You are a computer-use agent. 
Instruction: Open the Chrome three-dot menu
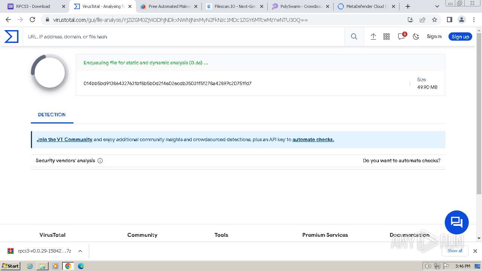[473, 20]
